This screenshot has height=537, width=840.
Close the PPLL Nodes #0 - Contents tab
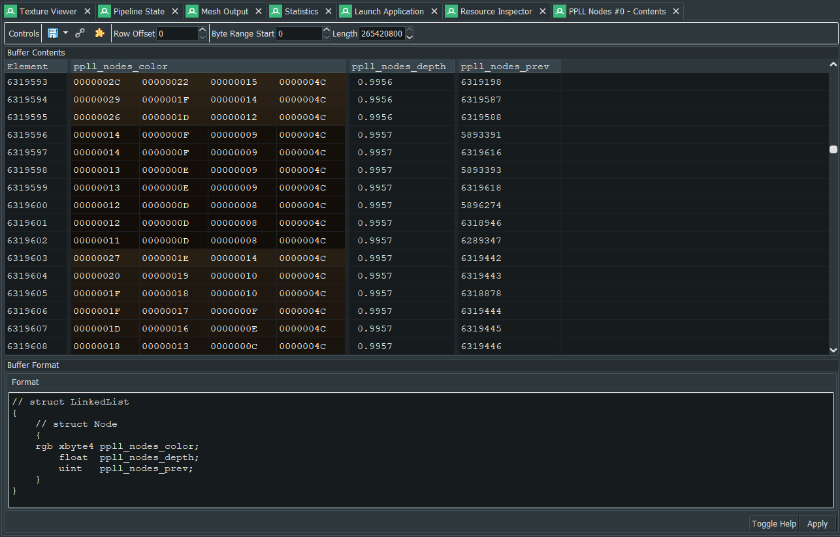[x=676, y=11]
